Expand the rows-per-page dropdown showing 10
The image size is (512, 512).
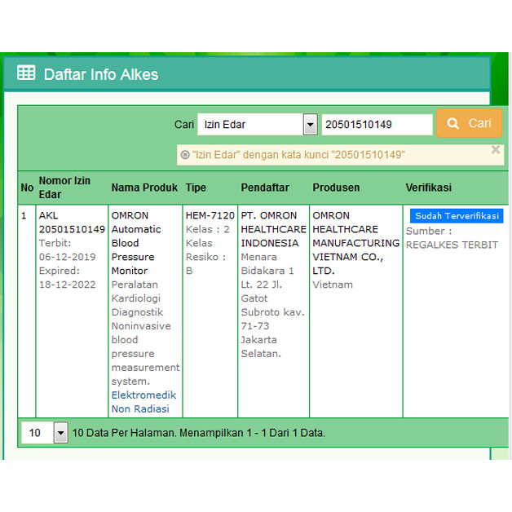point(60,433)
